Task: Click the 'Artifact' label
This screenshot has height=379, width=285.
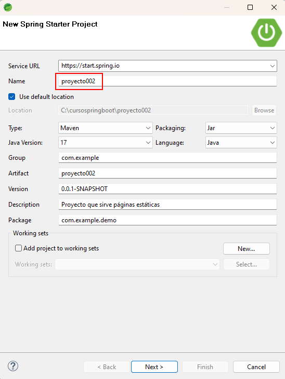Action: [x=18, y=173]
